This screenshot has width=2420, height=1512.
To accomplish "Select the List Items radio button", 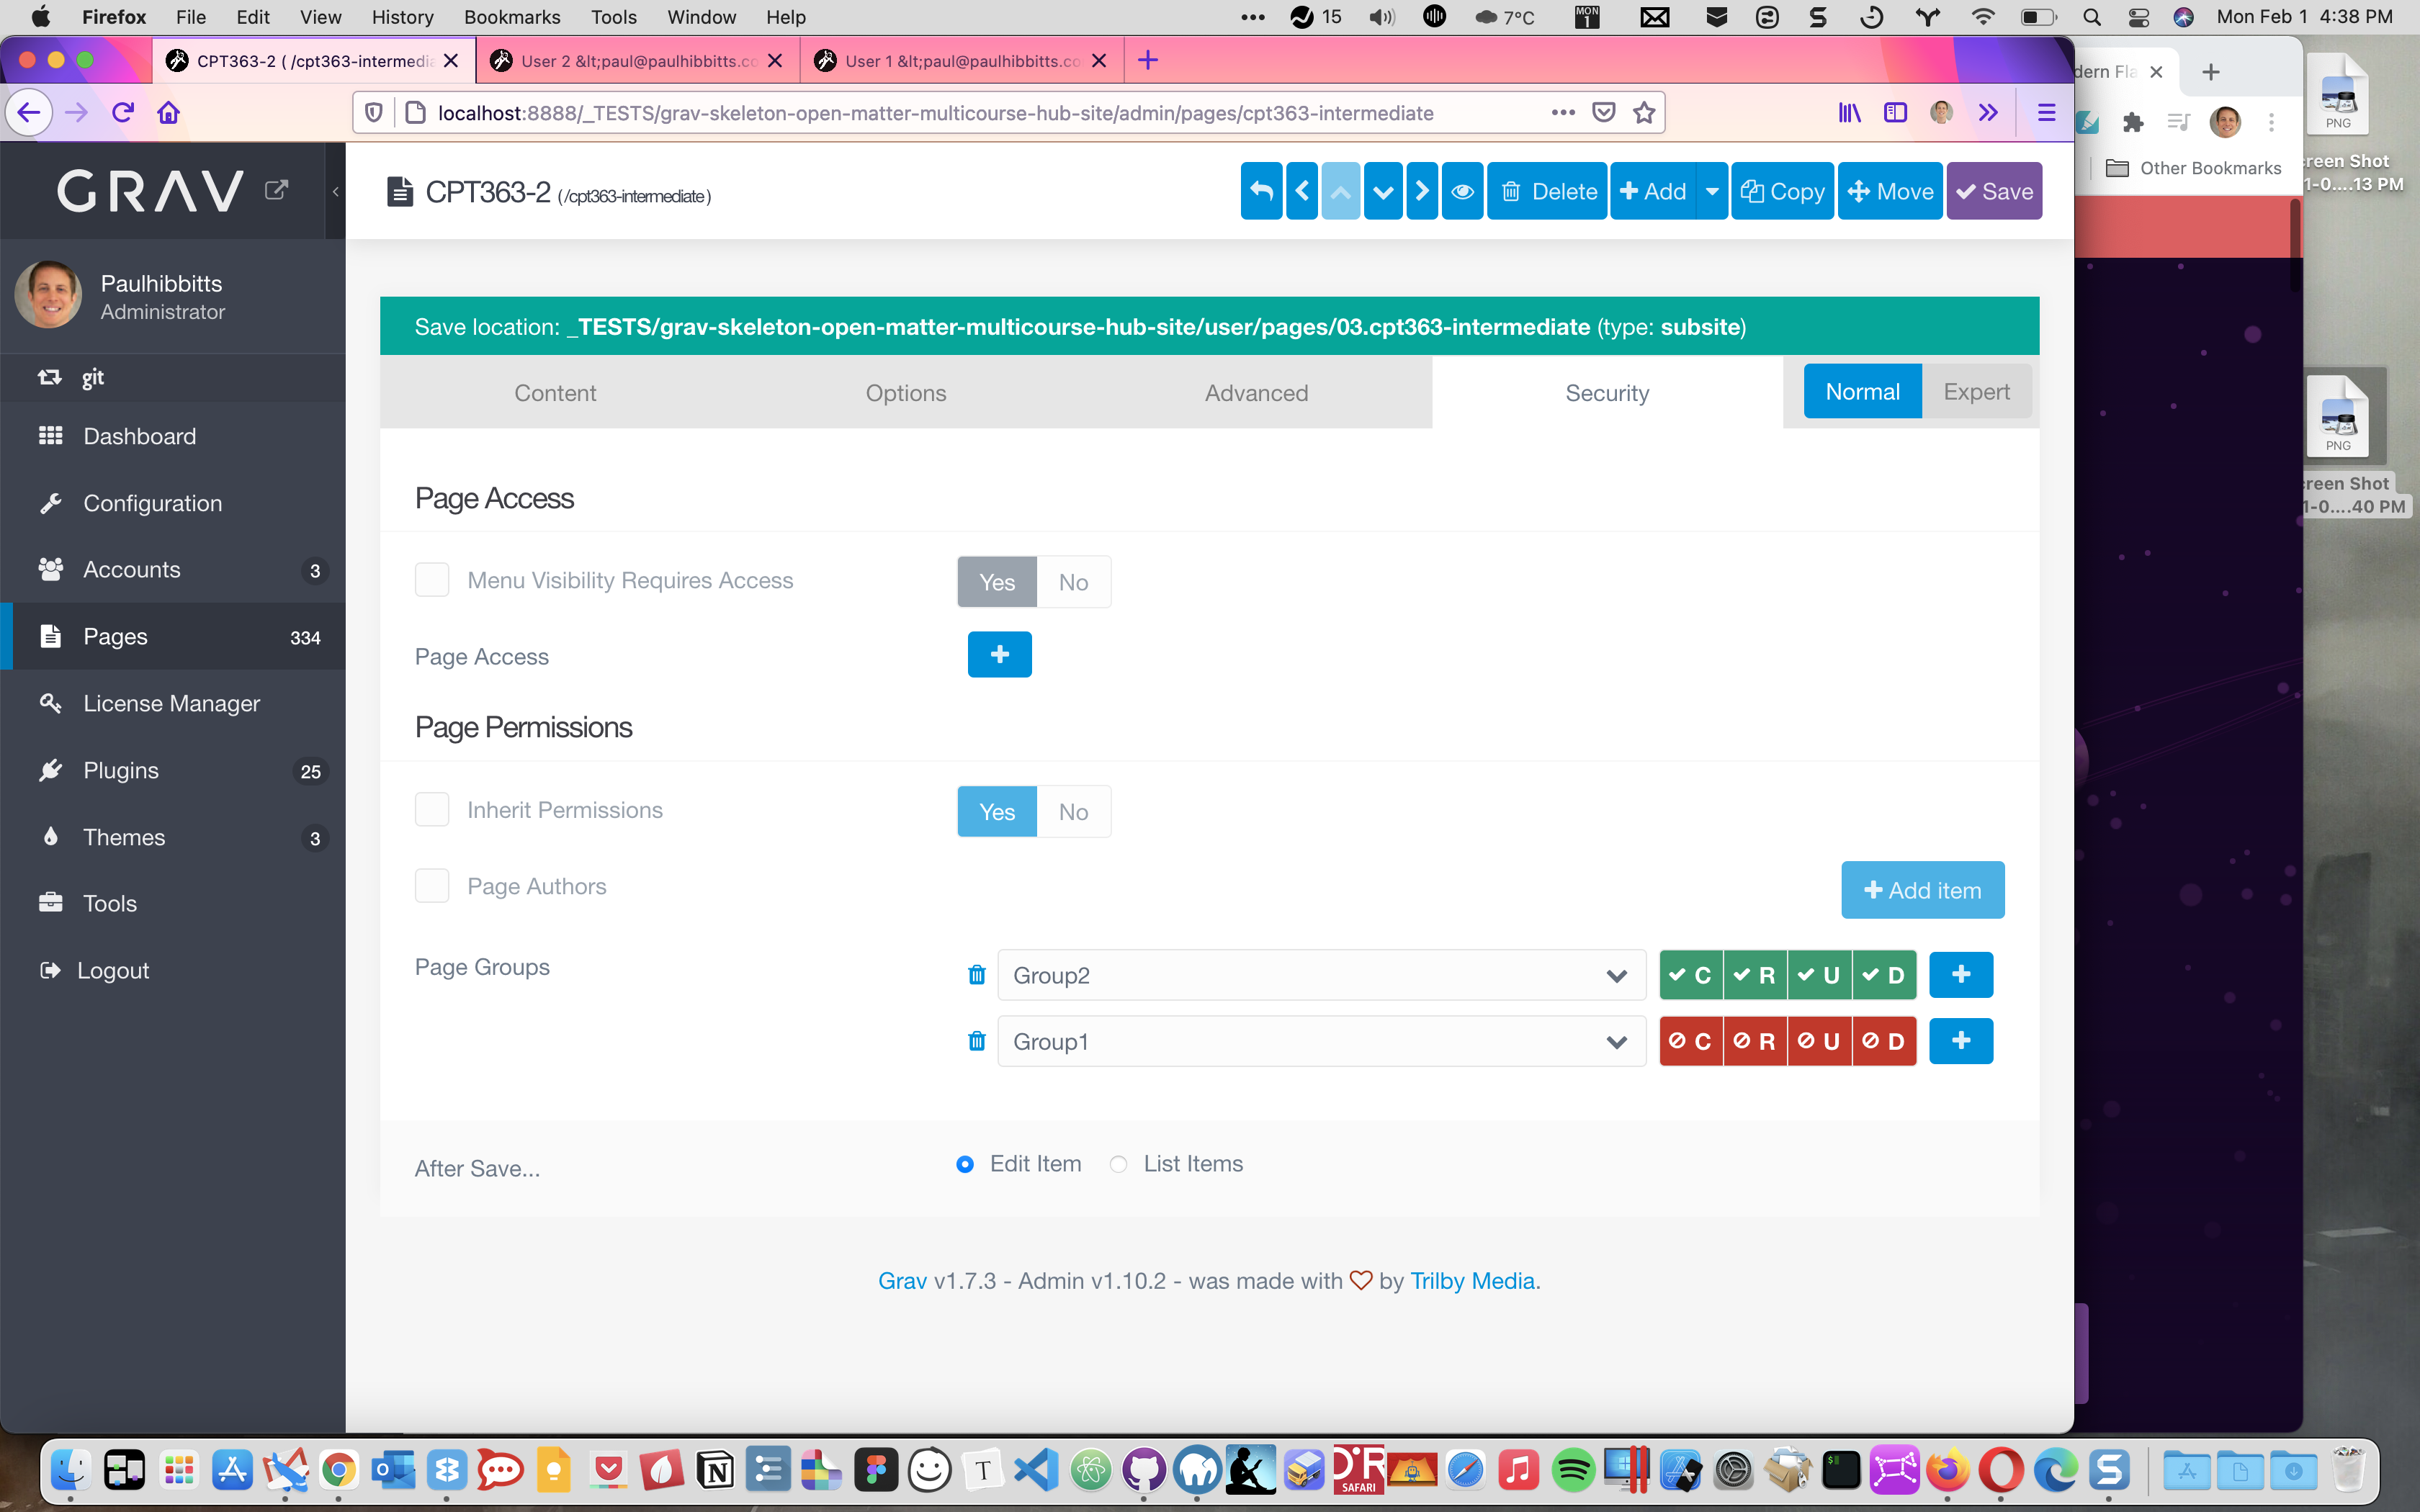I will click(1118, 1164).
